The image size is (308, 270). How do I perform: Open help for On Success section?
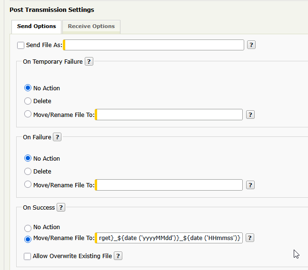[x=61, y=207]
